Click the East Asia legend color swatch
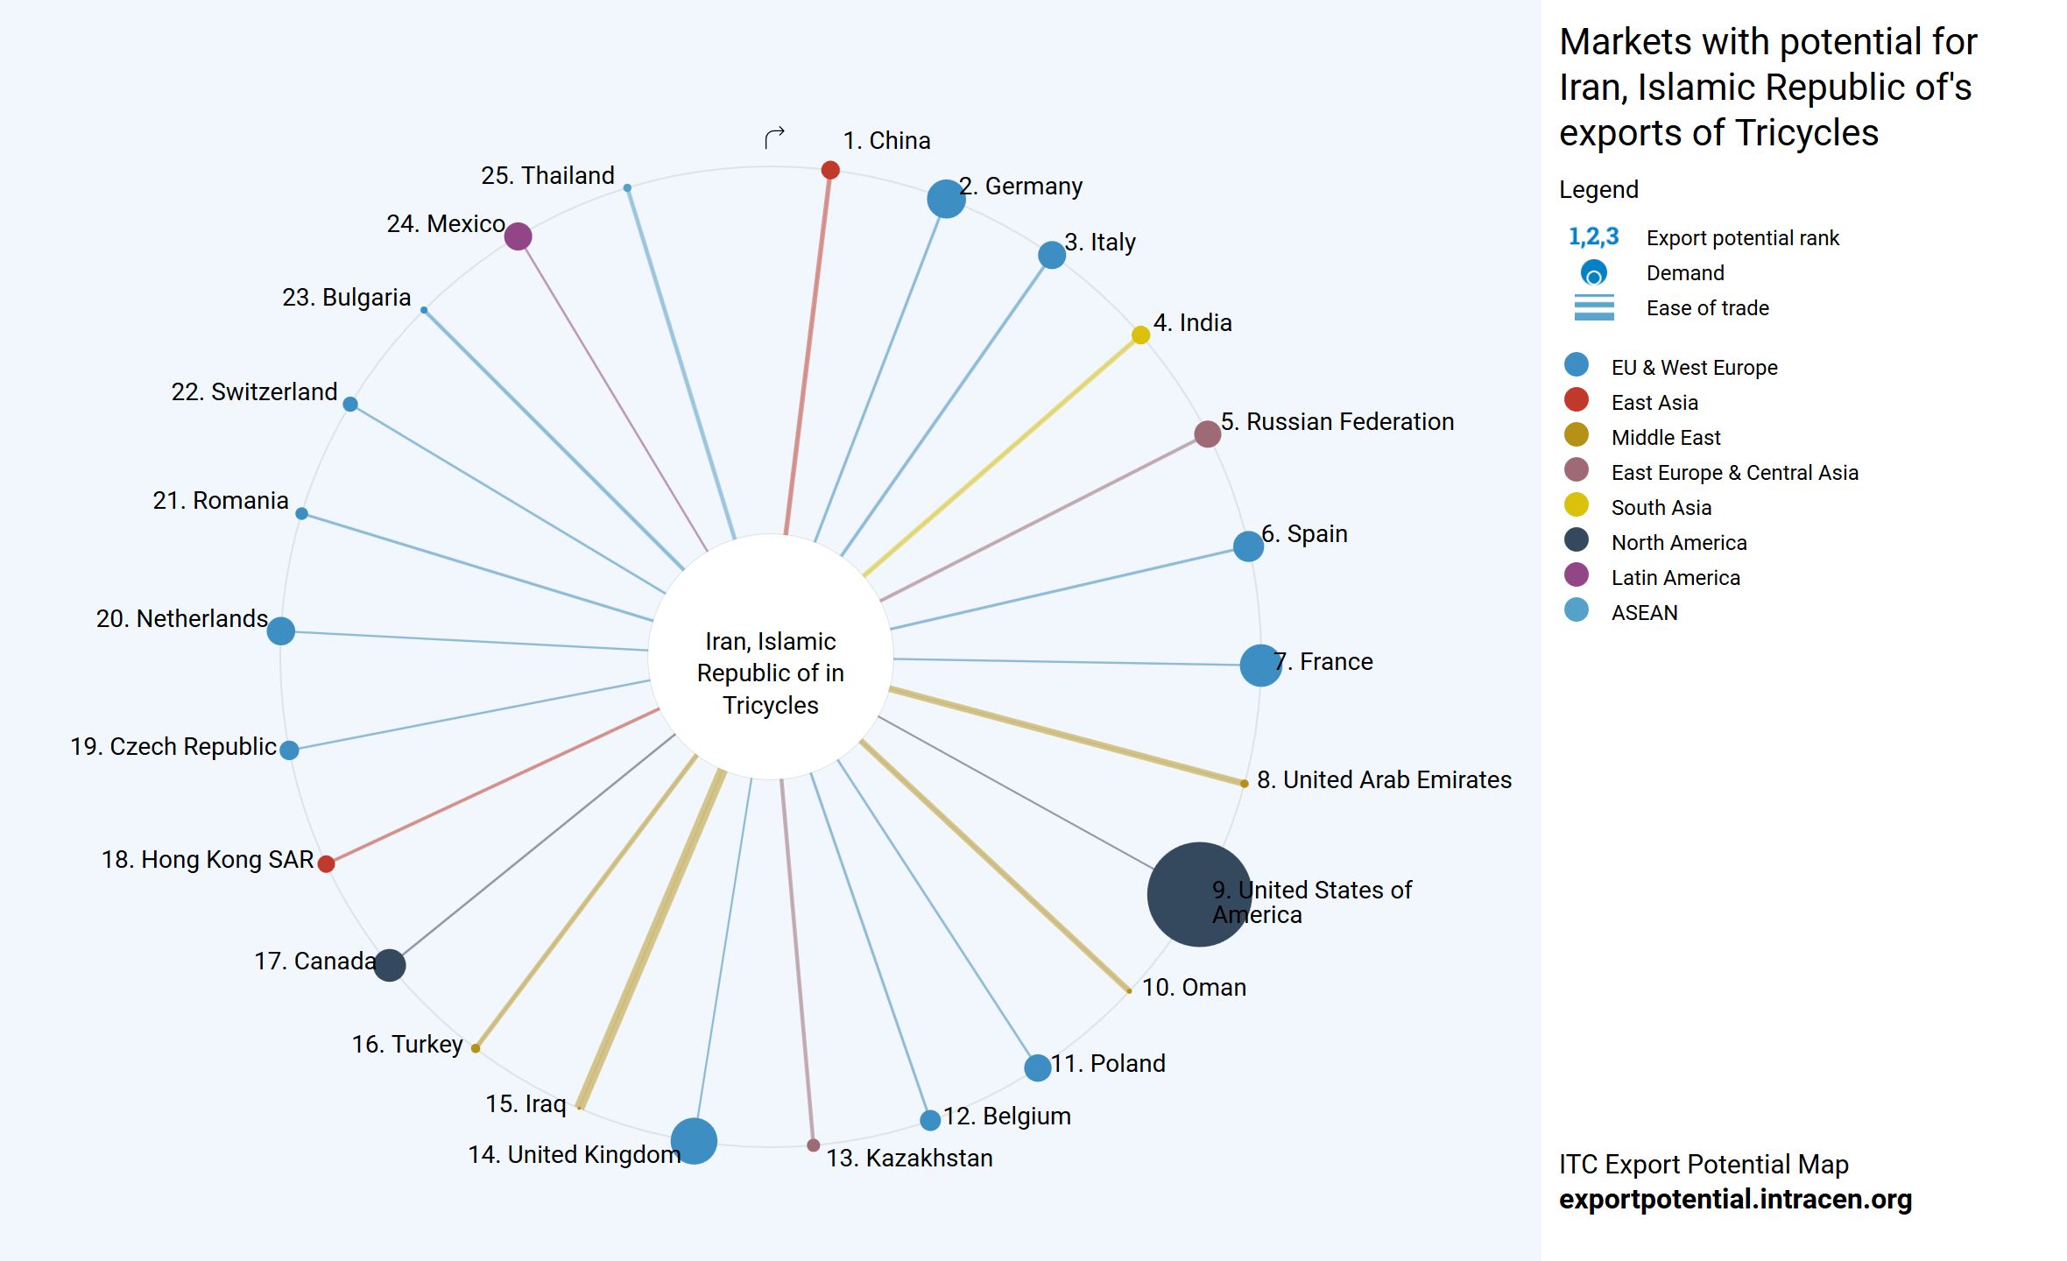This screenshot has width=2067, height=1261. [x=1576, y=400]
